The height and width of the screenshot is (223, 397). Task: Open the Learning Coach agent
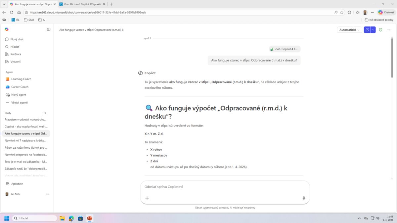point(21,79)
